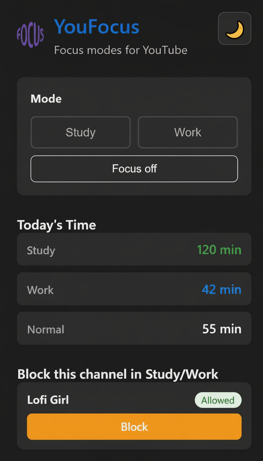
Task: Select the blue 42 min value
Action: coord(221,289)
